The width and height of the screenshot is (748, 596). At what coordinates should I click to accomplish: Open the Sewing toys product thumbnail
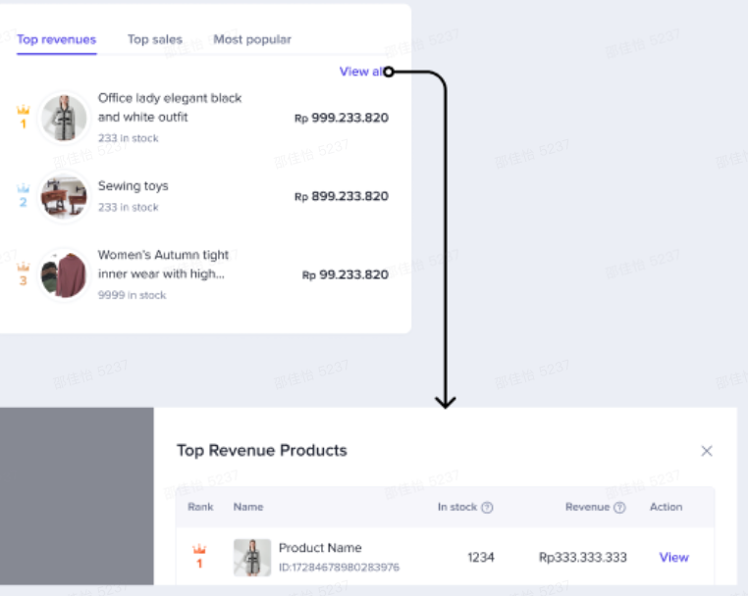click(64, 197)
